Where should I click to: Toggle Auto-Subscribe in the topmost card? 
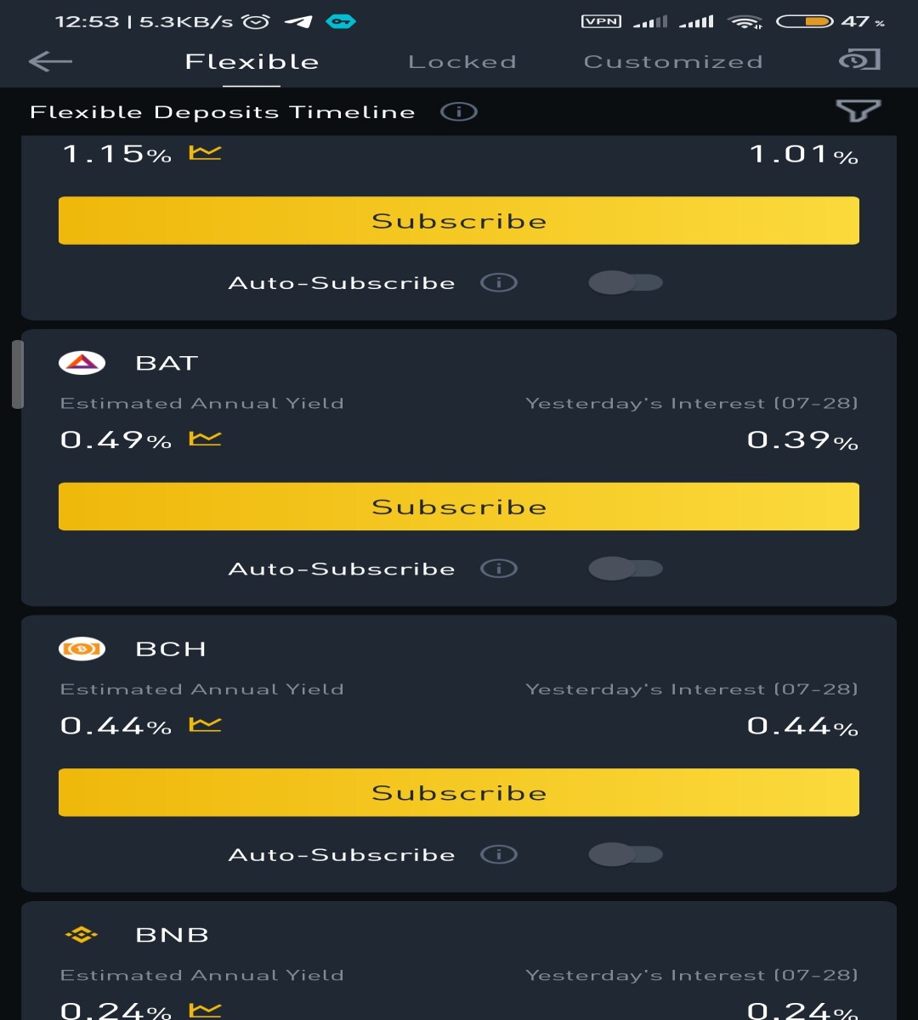pyautogui.click(x=626, y=282)
